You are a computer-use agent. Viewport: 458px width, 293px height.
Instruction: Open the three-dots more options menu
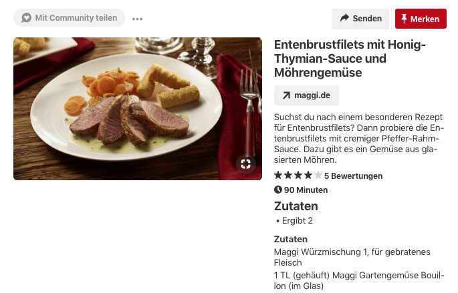(138, 19)
